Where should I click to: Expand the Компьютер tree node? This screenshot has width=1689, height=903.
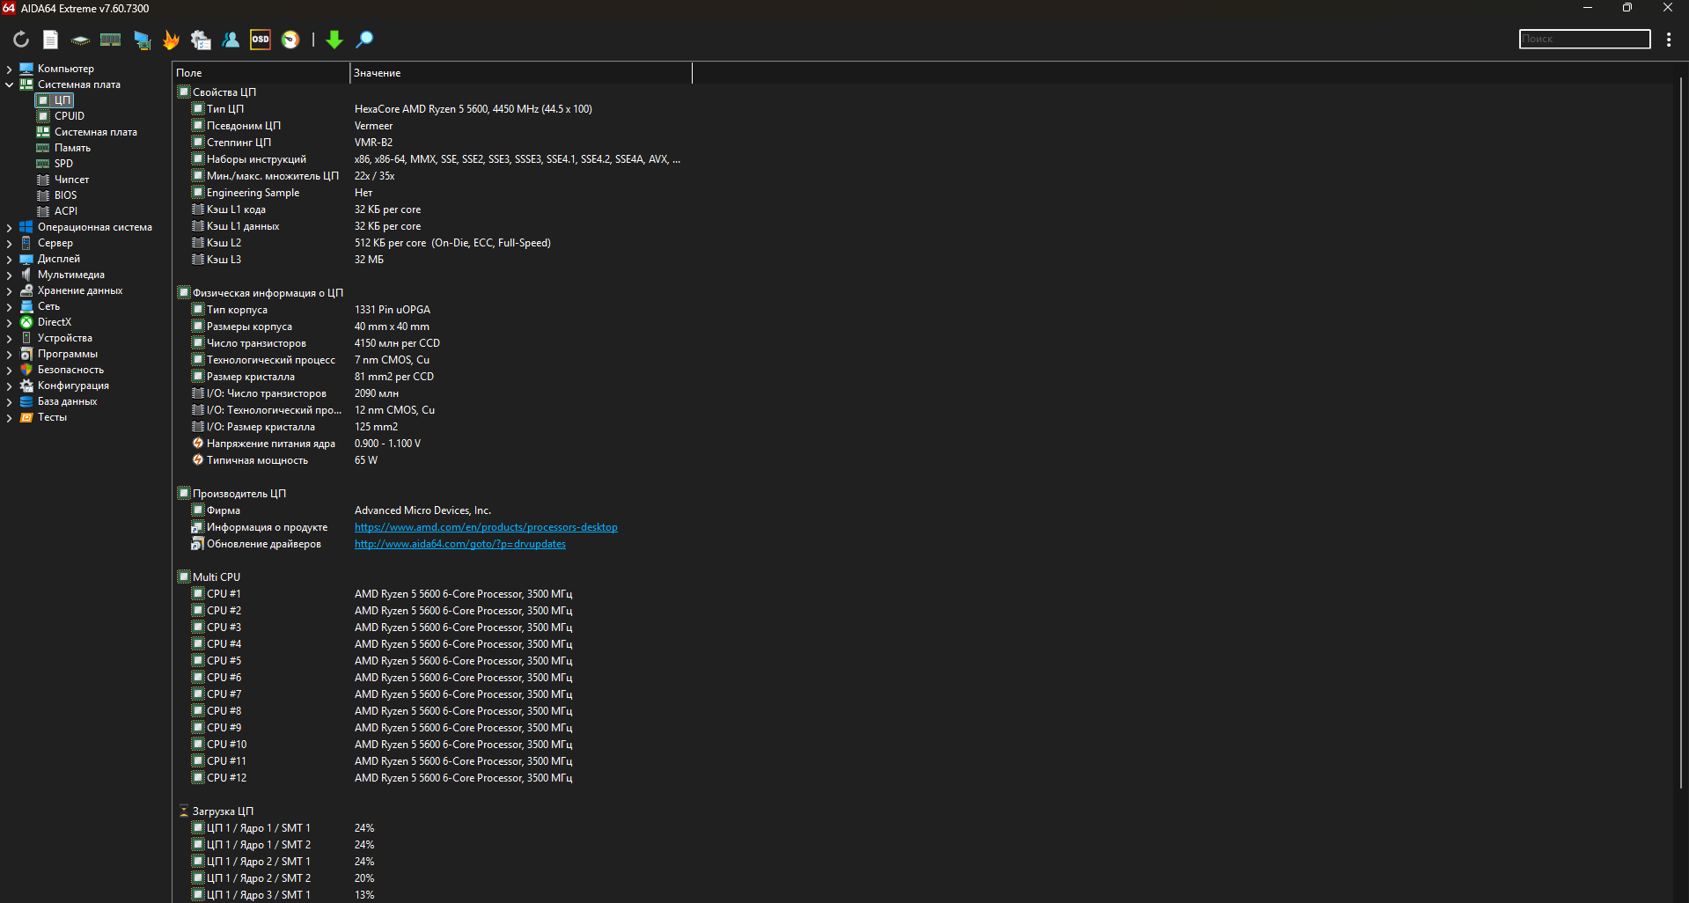point(9,69)
